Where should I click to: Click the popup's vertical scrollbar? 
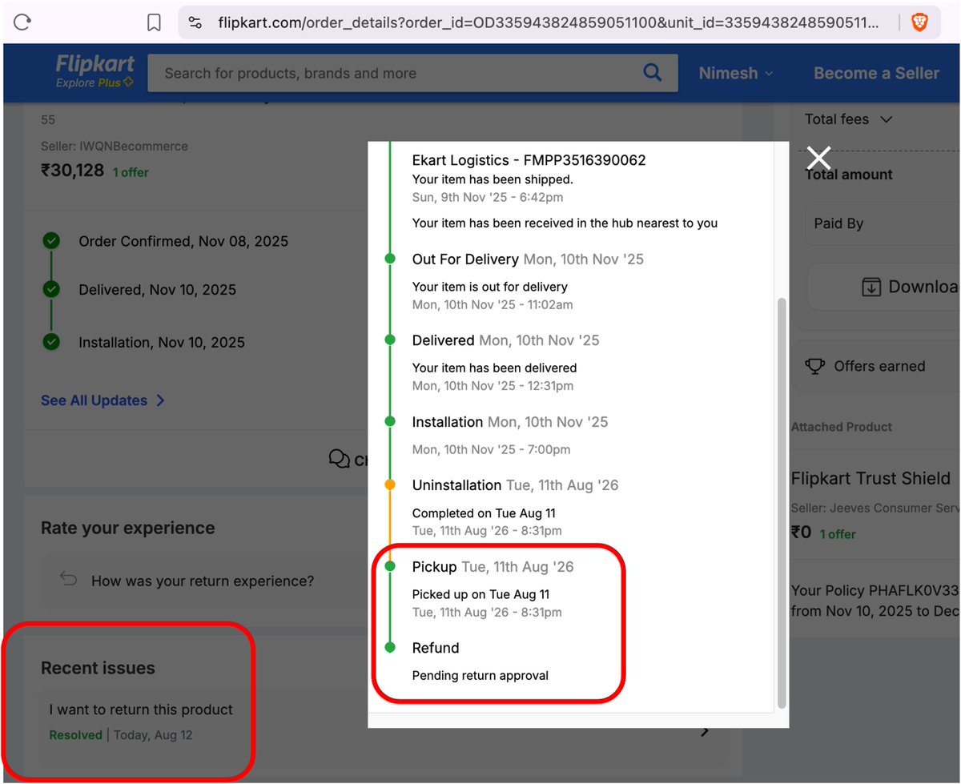tap(782, 503)
